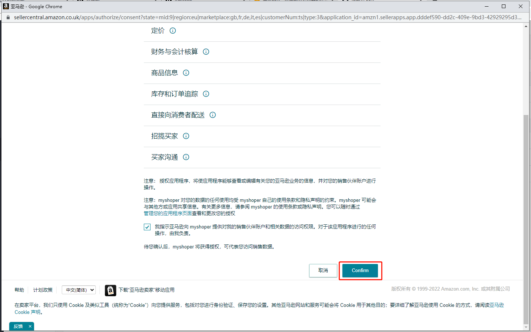This screenshot has width=531, height=332.
Task: Open the 中文(简体) language dropdown
Action: coord(79,290)
